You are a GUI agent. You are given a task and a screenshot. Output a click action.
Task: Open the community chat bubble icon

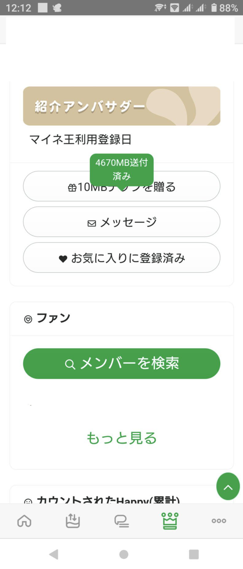pyautogui.click(x=121, y=521)
